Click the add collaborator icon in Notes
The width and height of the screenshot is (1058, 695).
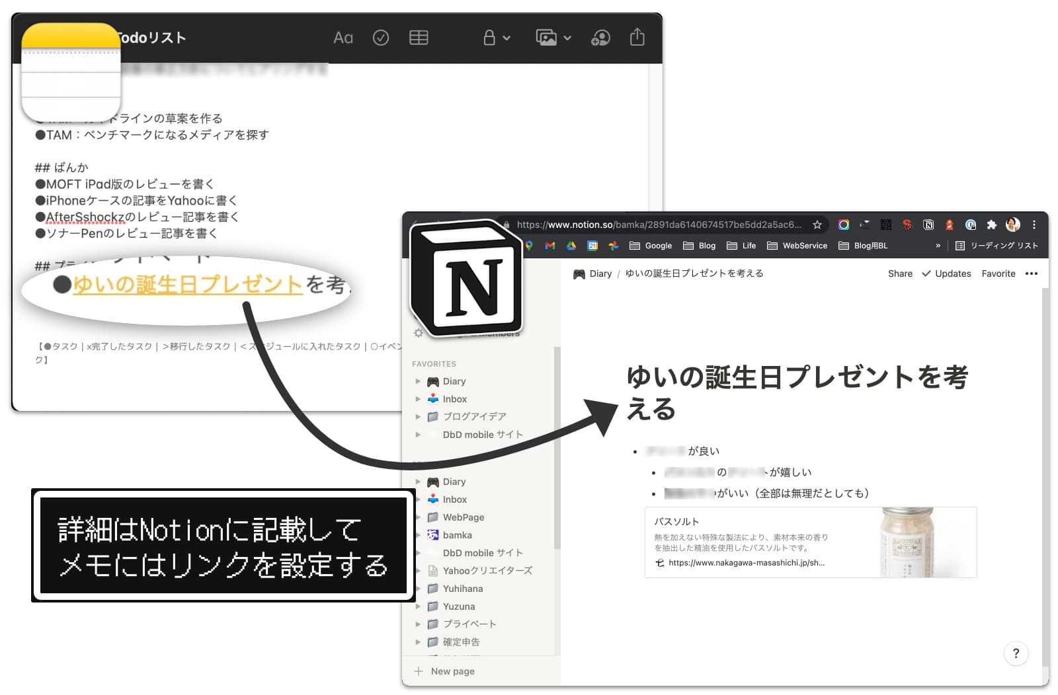pyautogui.click(x=600, y=38)
